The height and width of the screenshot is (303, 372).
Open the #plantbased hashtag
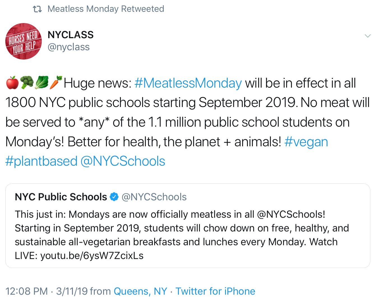point(41,161)
